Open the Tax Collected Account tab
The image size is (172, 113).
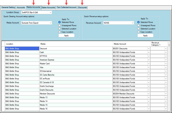pyautogui.click(x=66, y=7)
